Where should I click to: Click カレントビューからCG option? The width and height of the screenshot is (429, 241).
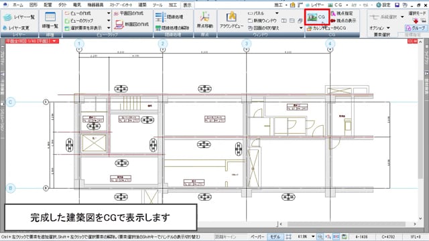point(326,28)
